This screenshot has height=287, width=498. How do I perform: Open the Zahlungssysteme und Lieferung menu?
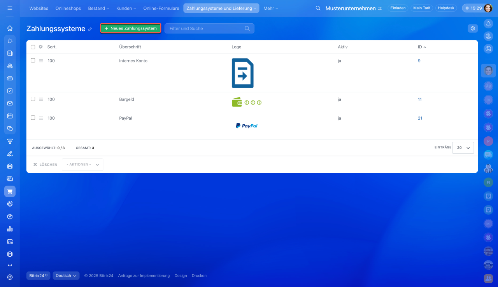(221, 8)
